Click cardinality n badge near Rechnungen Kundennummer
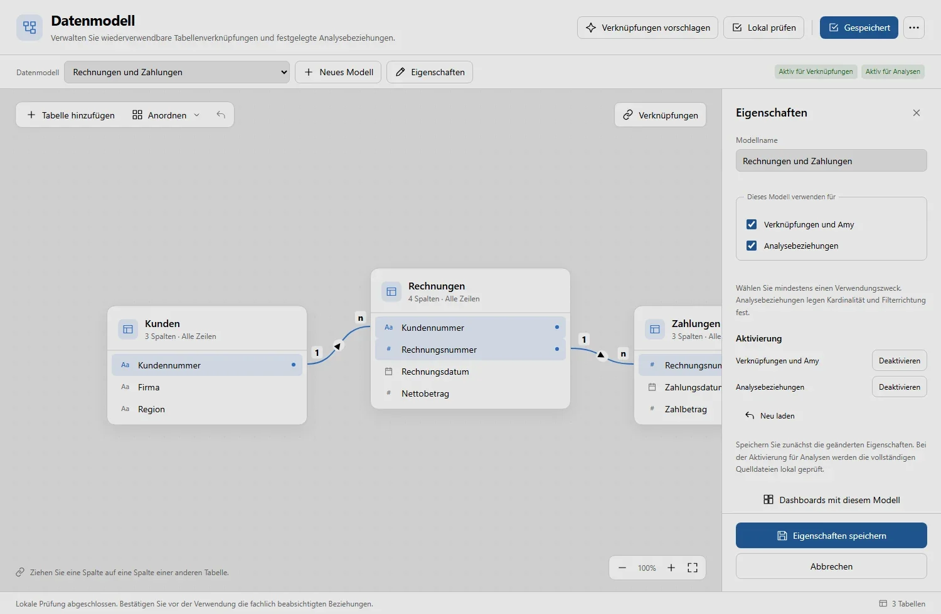 [361, 318]
